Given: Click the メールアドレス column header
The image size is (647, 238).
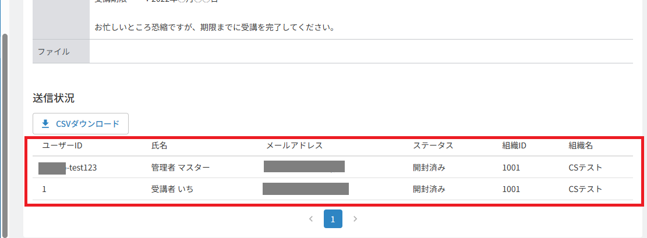Looking at the screenshot, I should point(294,145).
